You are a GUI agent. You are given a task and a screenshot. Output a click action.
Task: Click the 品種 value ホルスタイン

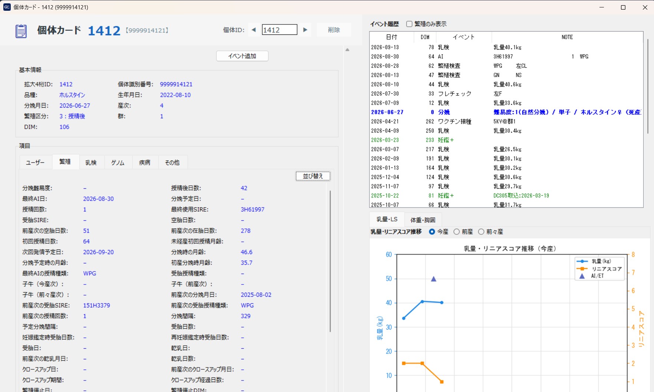pos(72,95)
